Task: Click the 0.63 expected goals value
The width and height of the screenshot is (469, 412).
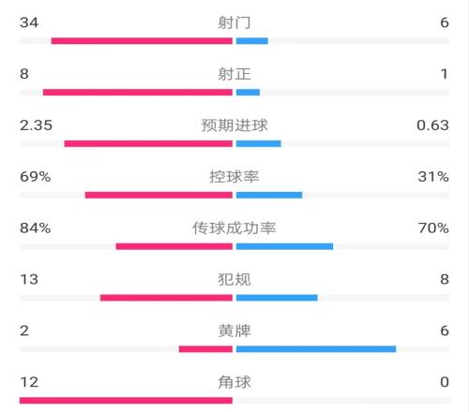Action: click(x=432, y=125)
